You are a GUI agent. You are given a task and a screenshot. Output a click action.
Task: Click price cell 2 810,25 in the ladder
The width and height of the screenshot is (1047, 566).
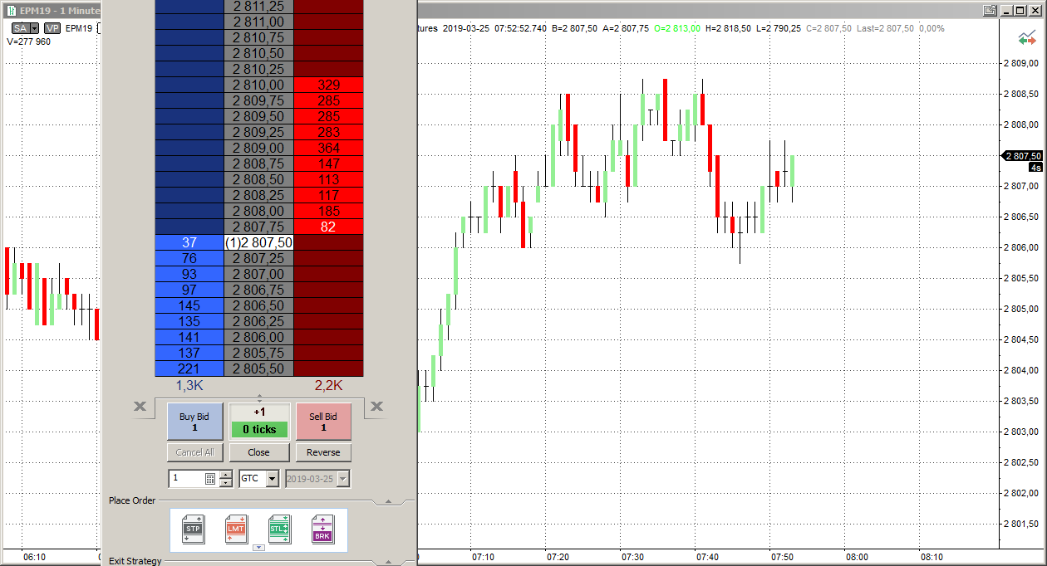(259, 69)
